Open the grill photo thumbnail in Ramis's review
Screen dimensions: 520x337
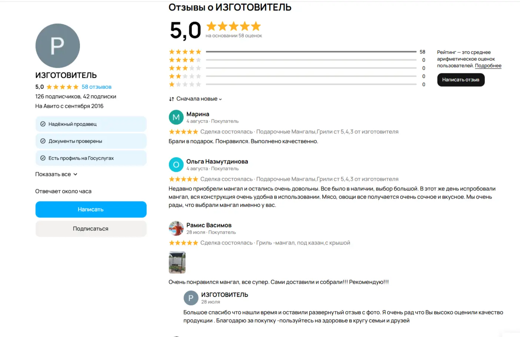pos(177,262)
